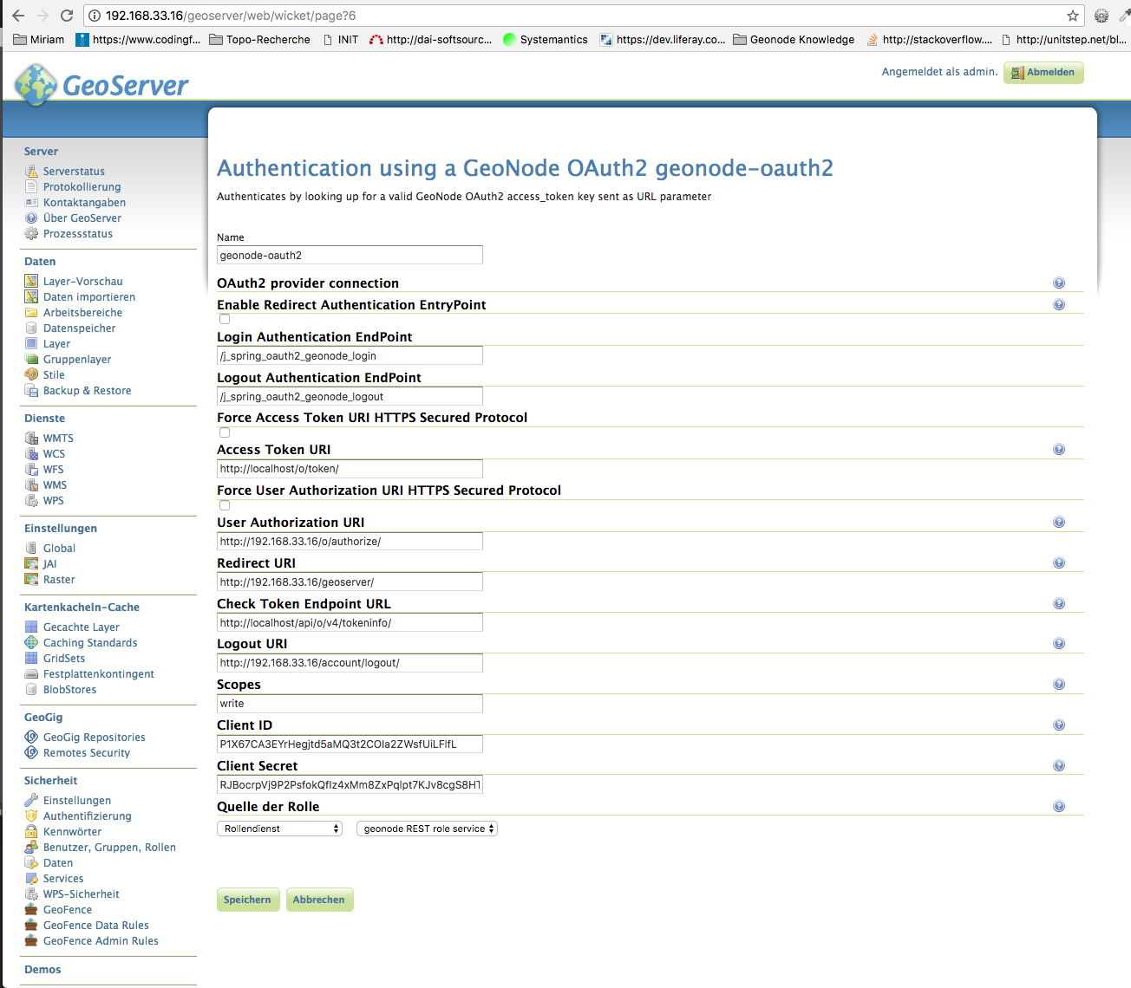Click the Abbrechen button

(x=319, y=900)
